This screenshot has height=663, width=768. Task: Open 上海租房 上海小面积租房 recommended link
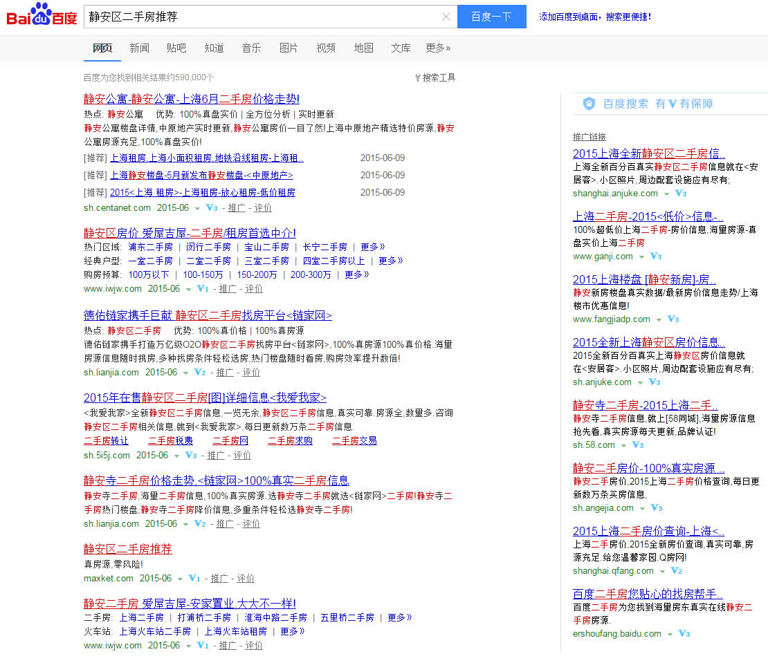(207, 158)
